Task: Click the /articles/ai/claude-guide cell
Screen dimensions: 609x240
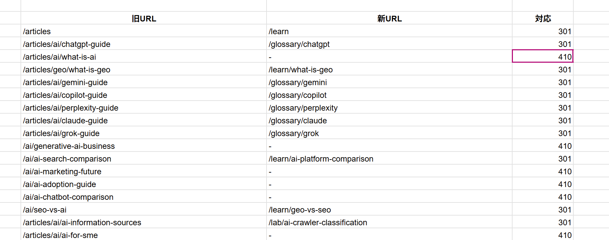Action: pos(144,120)
